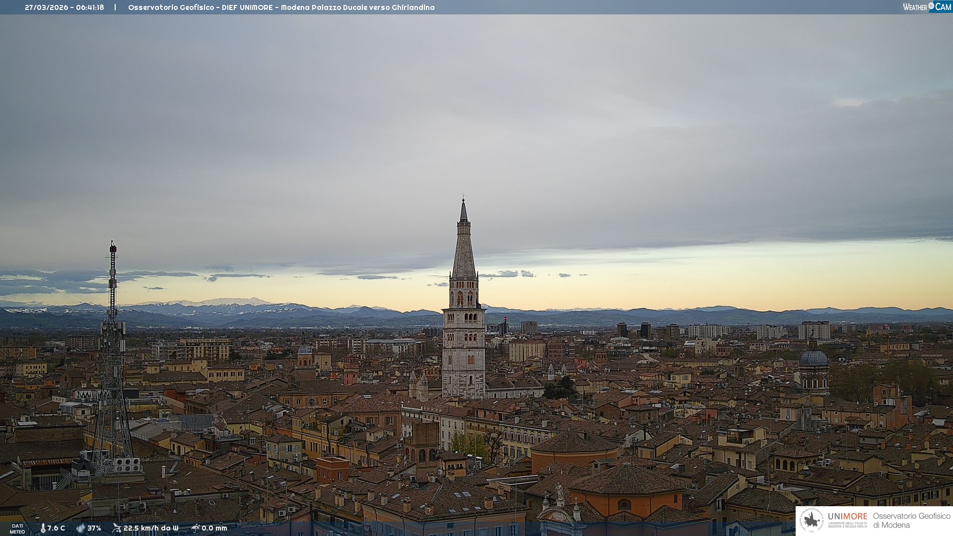The height and width of the screenshot is (536, 953).
Task: Click Università degli Studi di Modena subtitle
Action: coord(847,525)
